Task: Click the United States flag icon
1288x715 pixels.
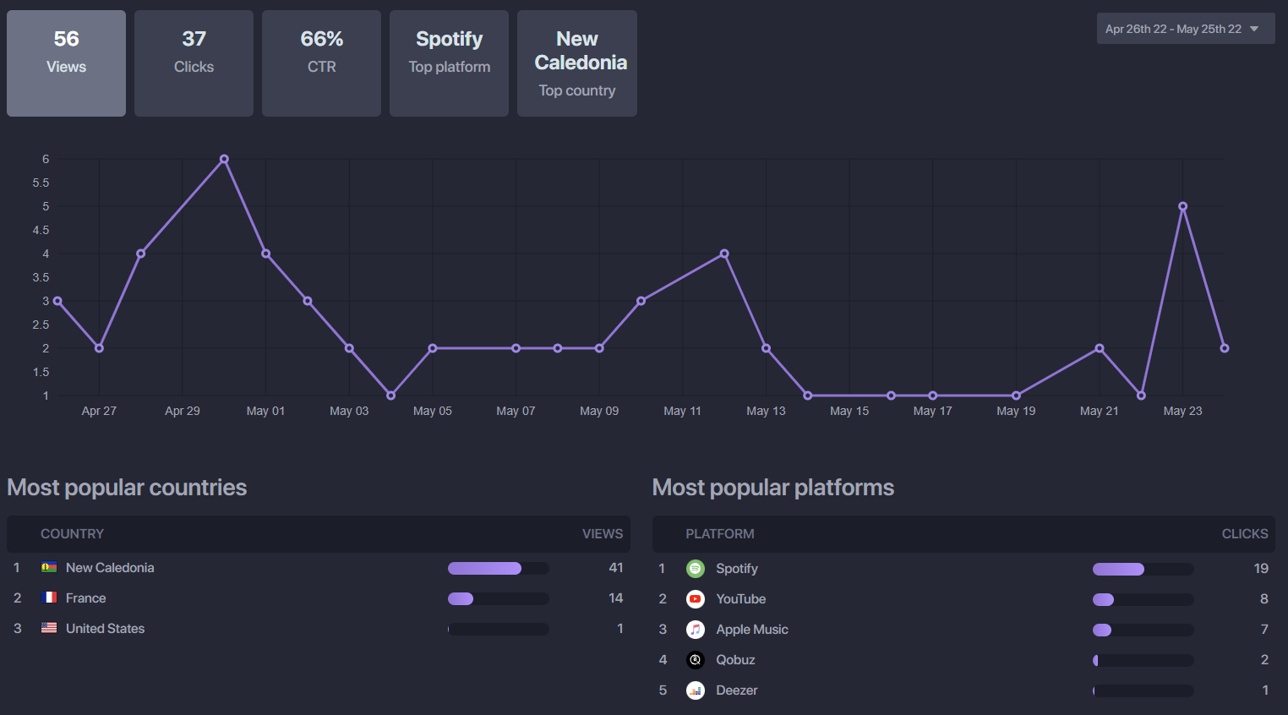Action: pyautogui.click(x=49, y=628)
